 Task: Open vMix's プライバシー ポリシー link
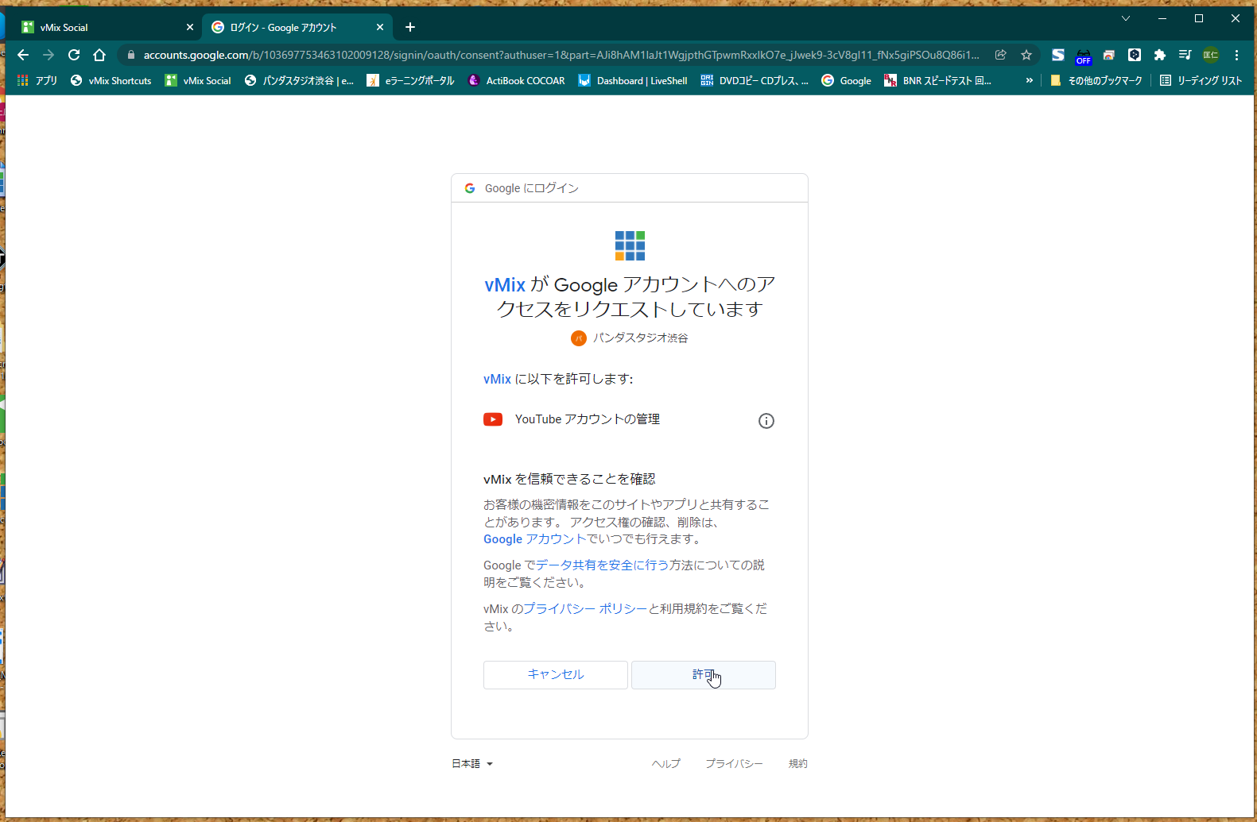[x=585, y=608]
